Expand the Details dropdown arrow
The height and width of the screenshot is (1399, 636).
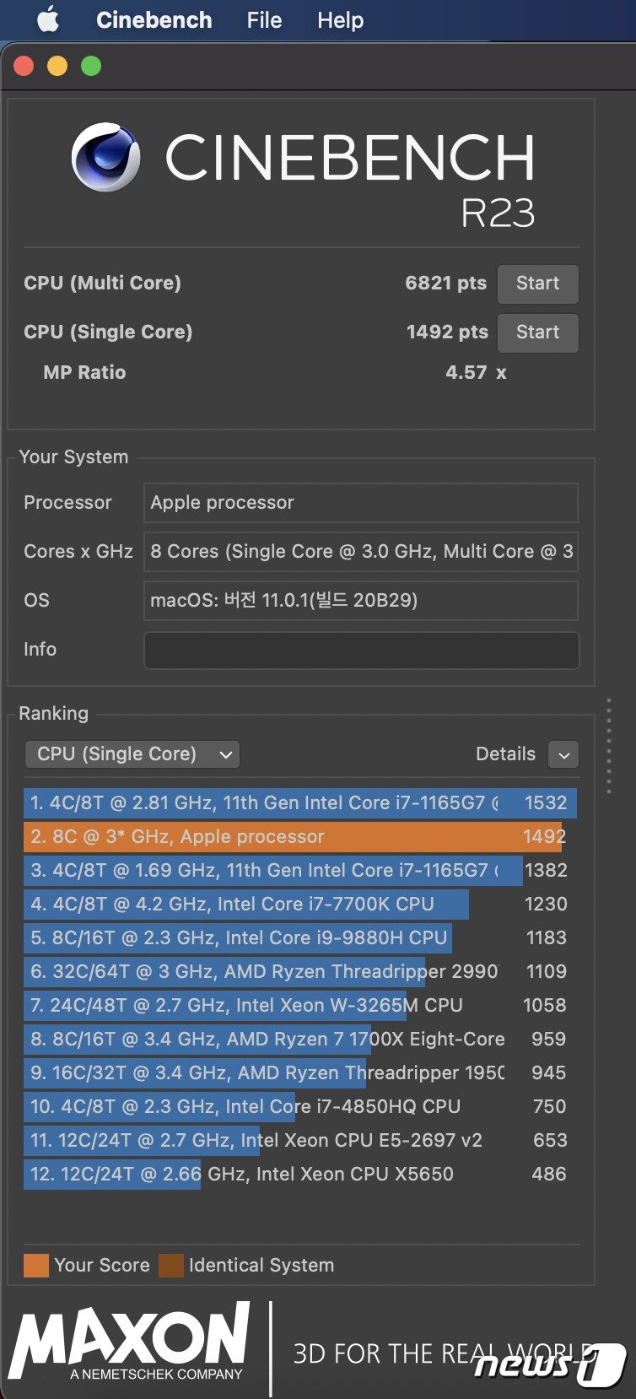[x=563, y=754]
